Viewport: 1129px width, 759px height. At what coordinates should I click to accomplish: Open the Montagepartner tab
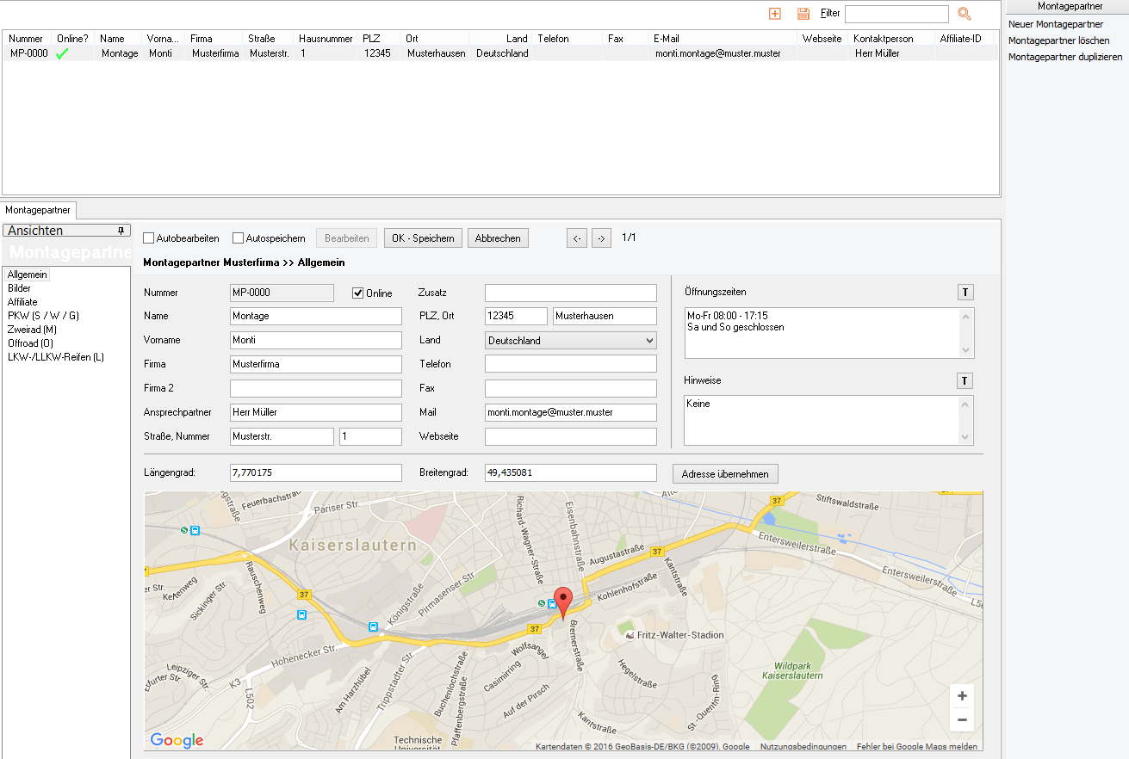(39, 210)
